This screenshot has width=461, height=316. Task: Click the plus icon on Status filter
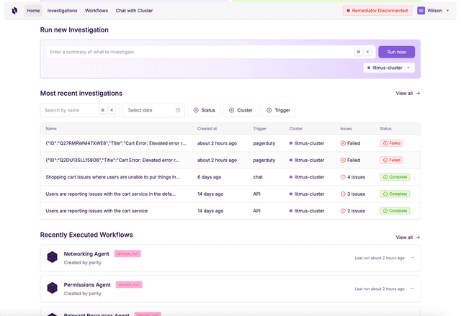[196, 110]
